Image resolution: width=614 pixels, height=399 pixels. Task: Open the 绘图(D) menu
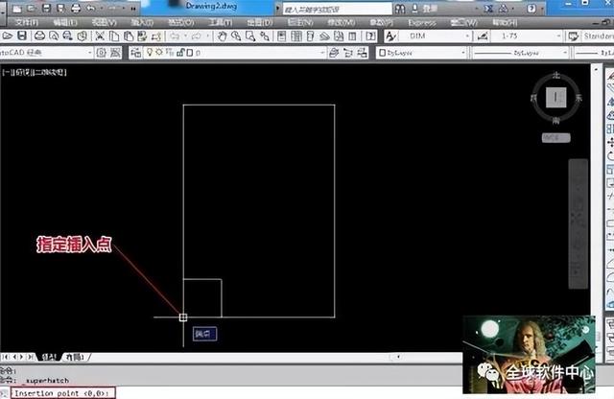[x=260, y=22]
